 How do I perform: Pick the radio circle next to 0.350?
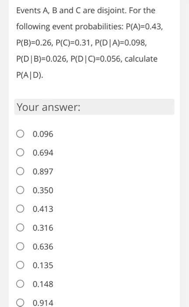point(20,190)
